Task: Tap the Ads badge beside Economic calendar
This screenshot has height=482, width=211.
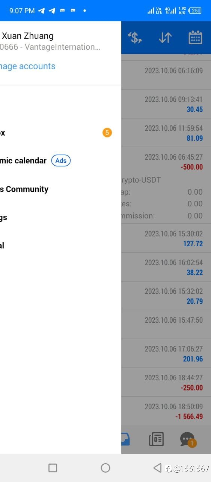Action: tap(61, 161)
